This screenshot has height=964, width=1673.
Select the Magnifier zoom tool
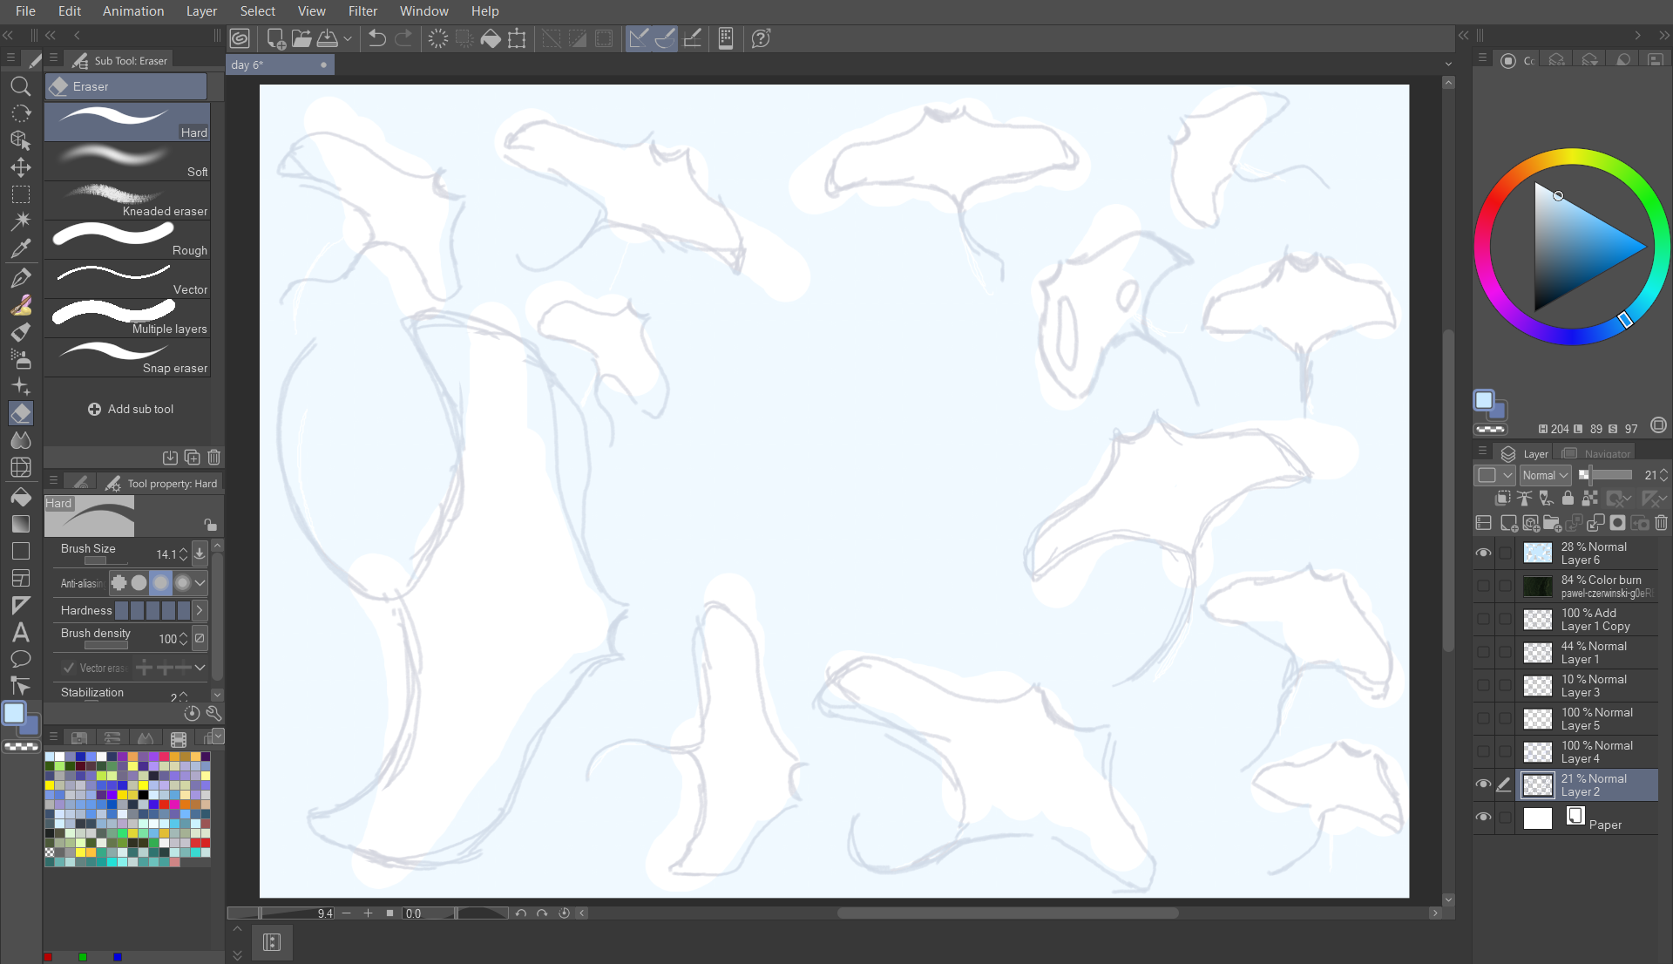[x=21, y=86]
